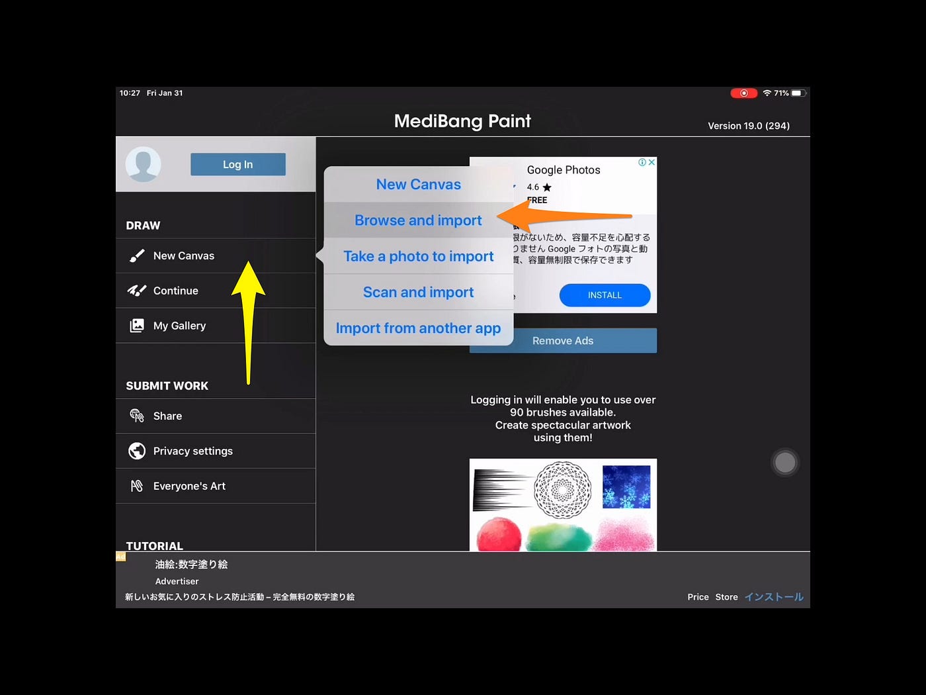The image size is (926, 695).
Task: Open Continue in the Draw section
Action: pos(216,291)
